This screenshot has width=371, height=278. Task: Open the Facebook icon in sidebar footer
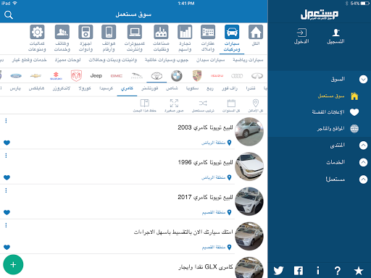tap(299, 271)
